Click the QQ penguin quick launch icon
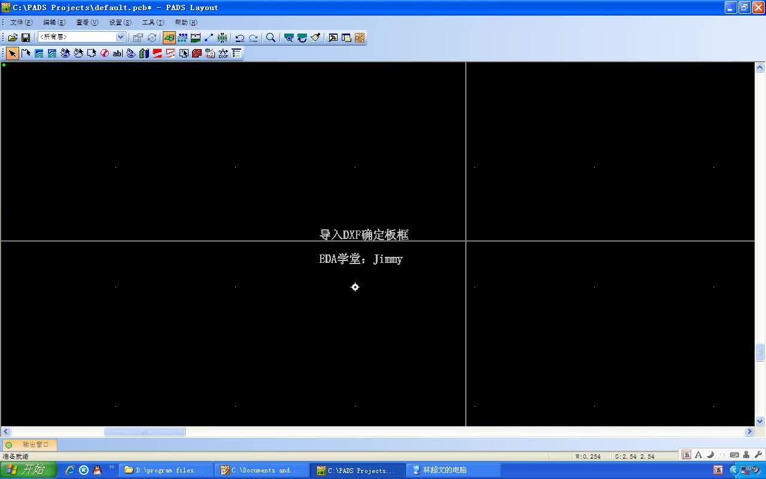The image size is (766, 479). 98,471
